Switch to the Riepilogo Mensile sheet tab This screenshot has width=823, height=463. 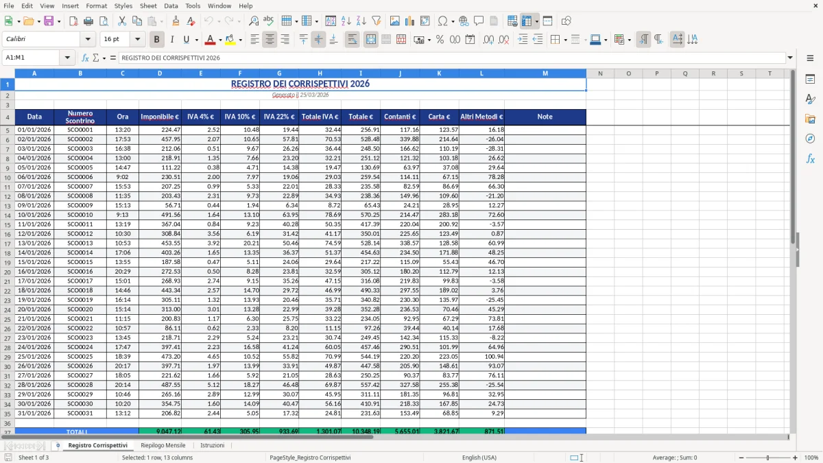click(163, 445)
